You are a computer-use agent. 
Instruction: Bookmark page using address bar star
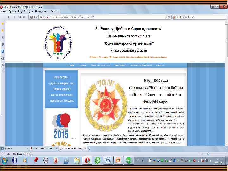coord(169,17)
